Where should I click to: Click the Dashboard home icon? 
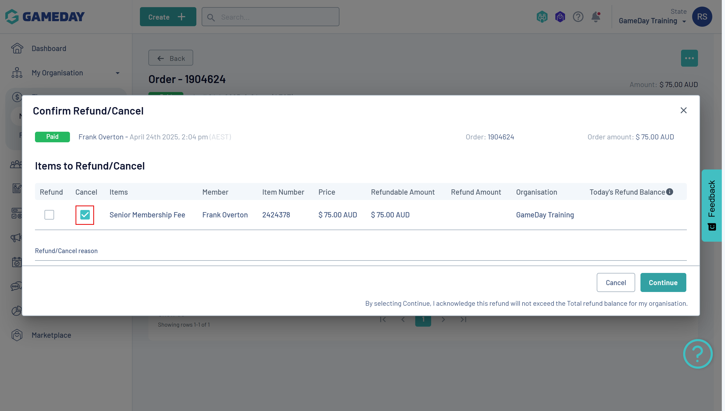click(17, 48)
